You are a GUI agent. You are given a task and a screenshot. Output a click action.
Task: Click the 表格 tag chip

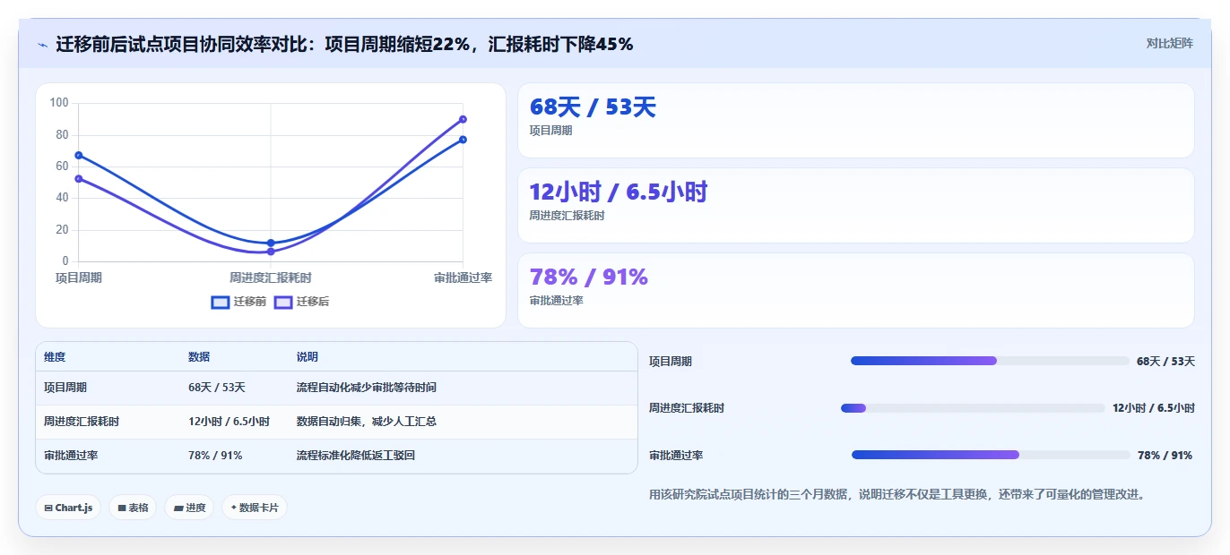pos(133,508)
